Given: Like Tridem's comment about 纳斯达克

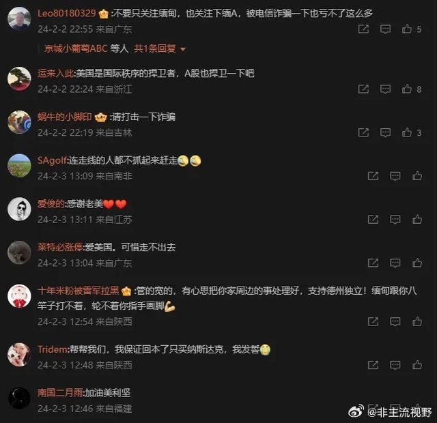Looking at the screenshot, I should 417,365.
